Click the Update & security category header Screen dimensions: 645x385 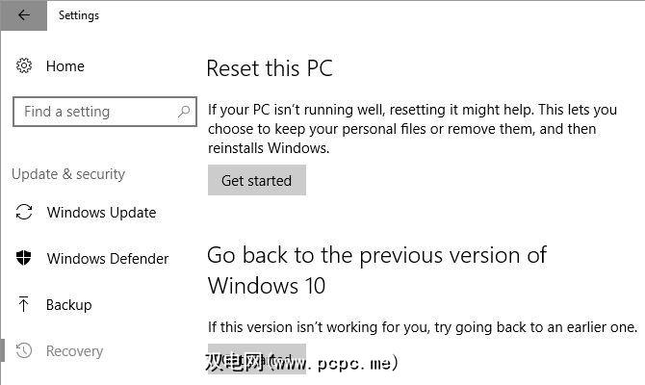pos(68,174)
